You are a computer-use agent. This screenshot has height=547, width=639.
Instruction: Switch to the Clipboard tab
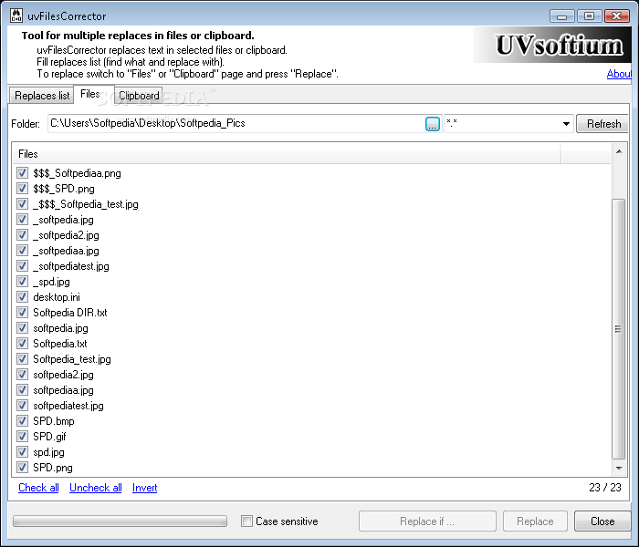[139, 96]
